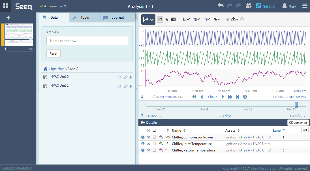
Task: Tick the Chiller/Return Temperature checkbox
Action: pyautogui.click(x=154, y=150)
